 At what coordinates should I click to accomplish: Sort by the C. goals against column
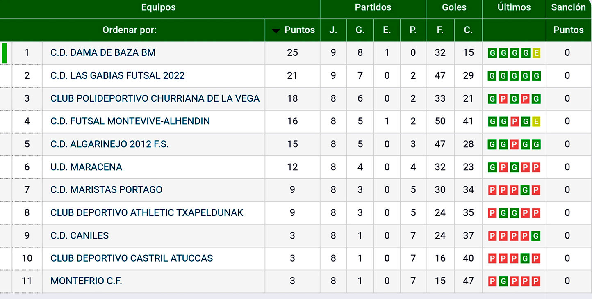pos(468,30)
